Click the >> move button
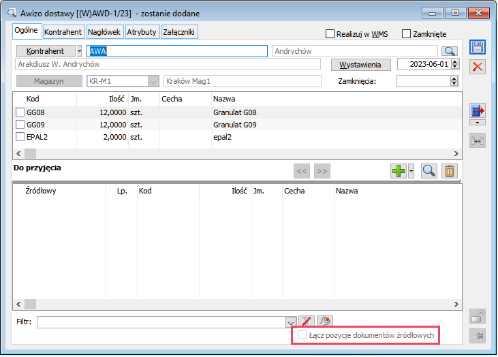 [322, 171]
